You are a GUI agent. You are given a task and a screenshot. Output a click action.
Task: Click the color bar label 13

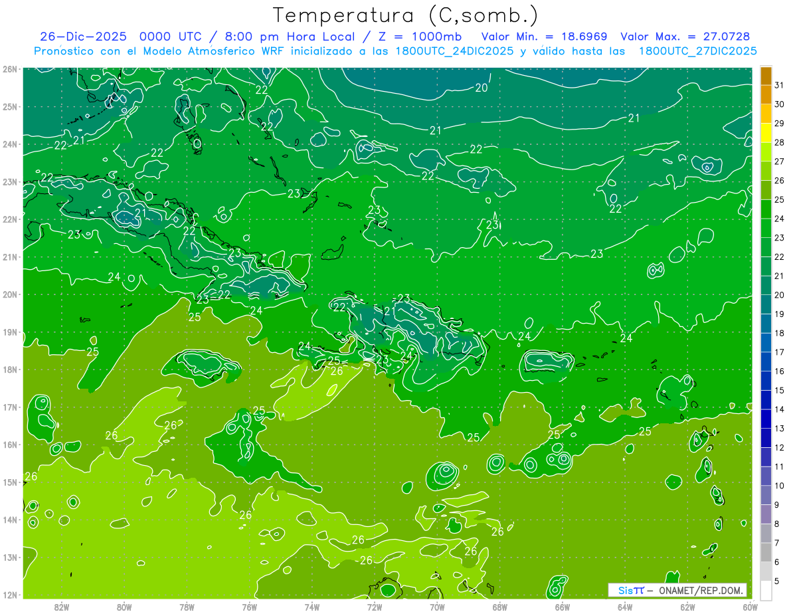(779, 429)
